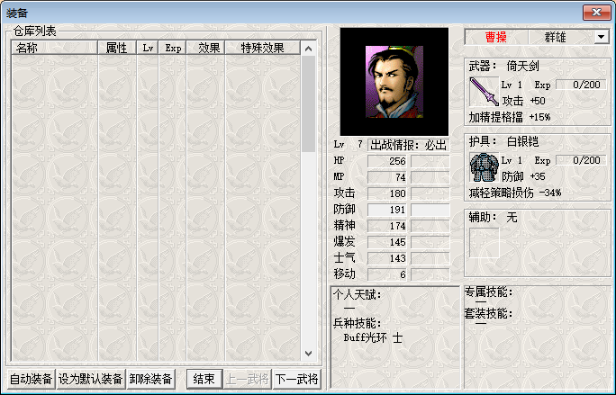Click the warehouse list scroll up arrow
616x395 pixels.
[308, 49]
